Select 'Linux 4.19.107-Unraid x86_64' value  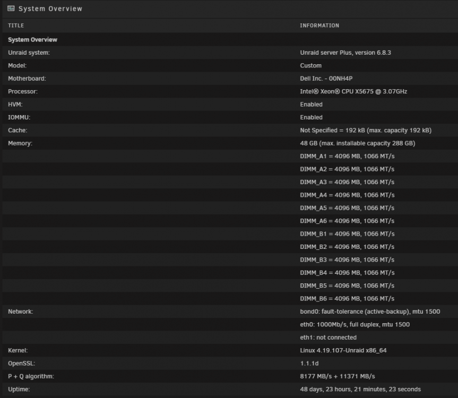(x=343, y=350)
